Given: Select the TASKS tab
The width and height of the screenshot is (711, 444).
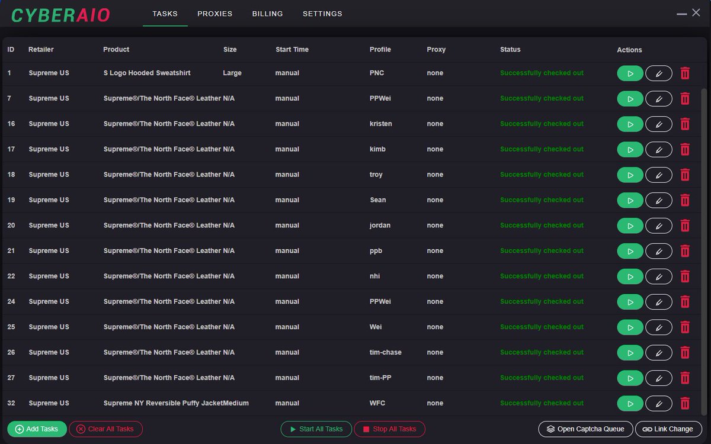Looking at the screenshot, I should (x=165, y=13).
